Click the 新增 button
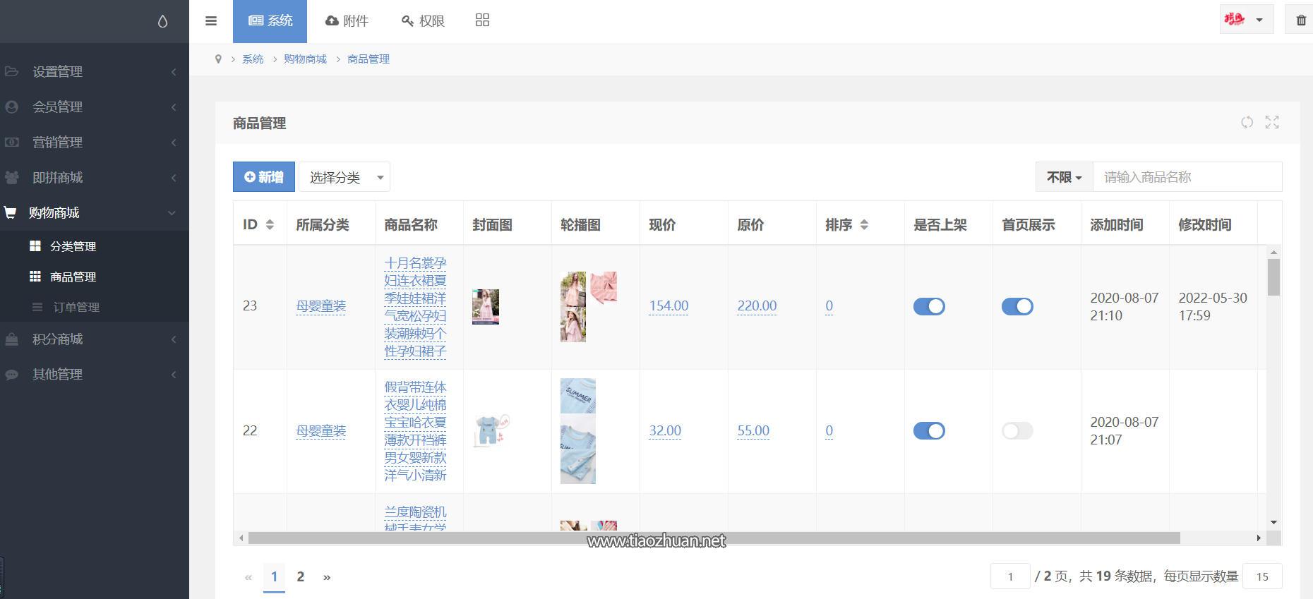1313x599 pixels. [264, 177]
